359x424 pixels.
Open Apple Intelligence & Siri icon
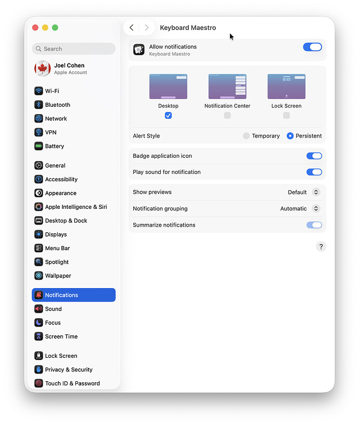coord(39,207)
